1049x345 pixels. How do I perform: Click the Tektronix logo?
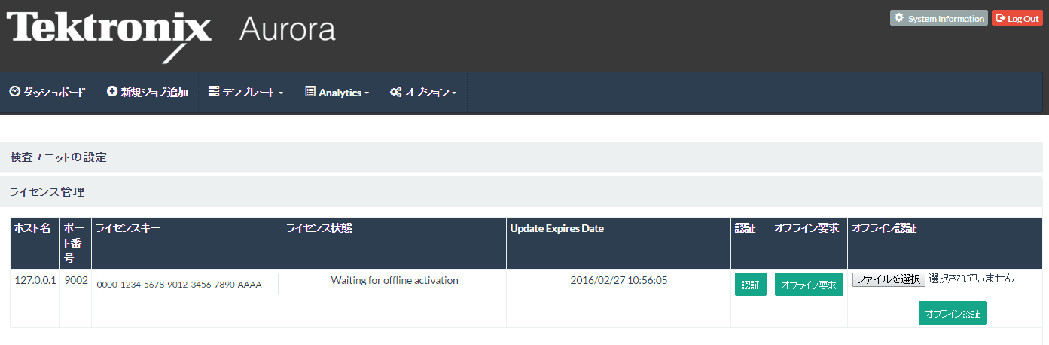(x=109, y=35)
